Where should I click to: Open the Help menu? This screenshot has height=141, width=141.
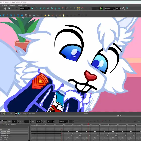coord(25,5)
